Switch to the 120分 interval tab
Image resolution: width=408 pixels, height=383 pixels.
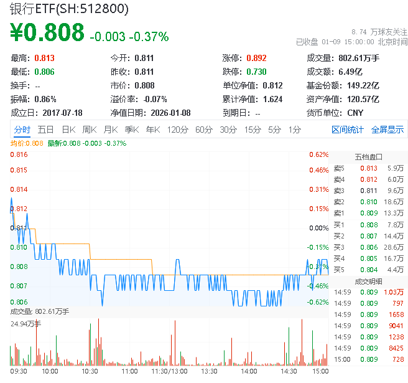pyautogui.click(x=177, y=130)
